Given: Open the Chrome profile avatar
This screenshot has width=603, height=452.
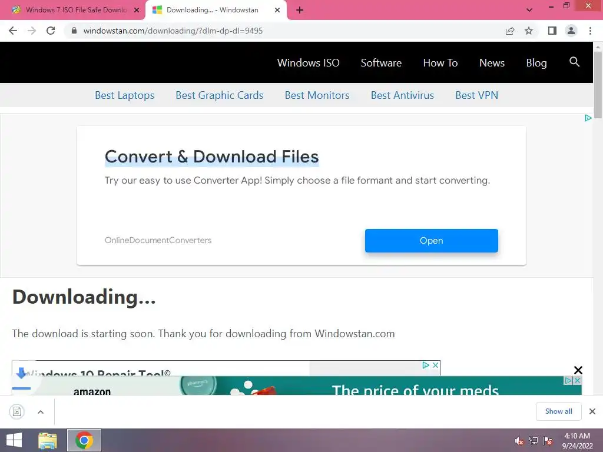Looking at the screenshot, I should tap(571, 31).
